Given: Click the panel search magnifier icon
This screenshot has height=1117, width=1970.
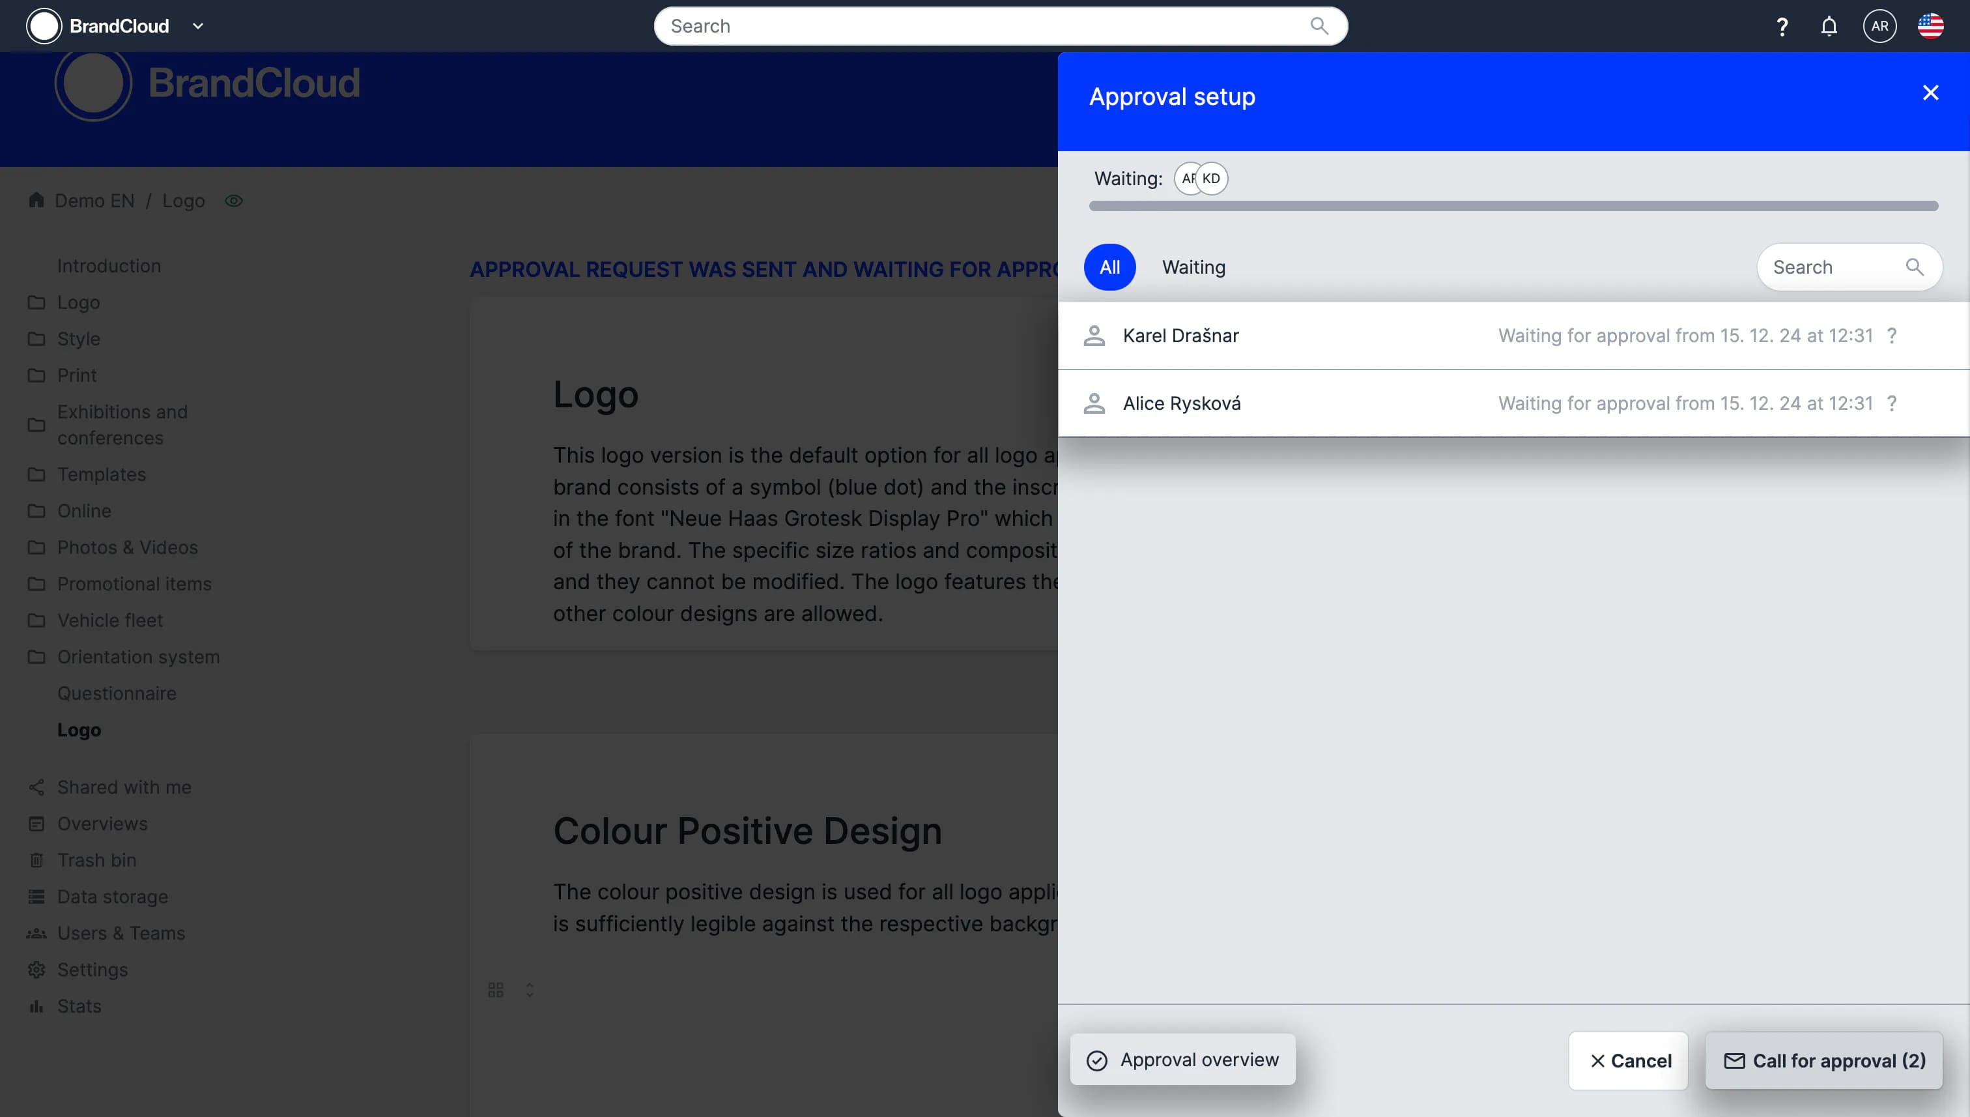Looking at the screenshot, I should point(1914,267).
